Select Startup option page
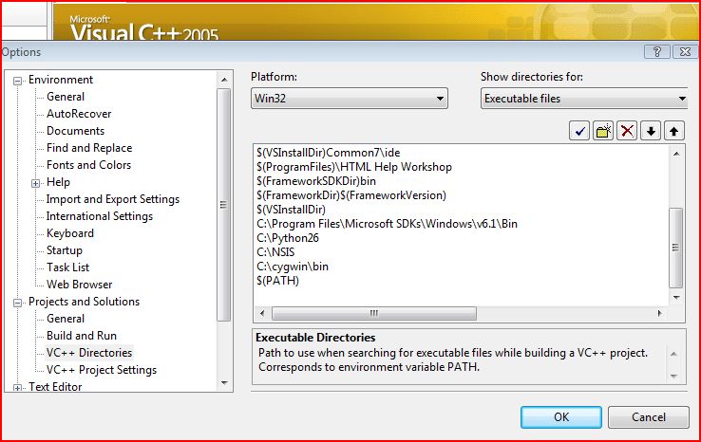The height and width of the screenshot is (442, 701). 65,250
